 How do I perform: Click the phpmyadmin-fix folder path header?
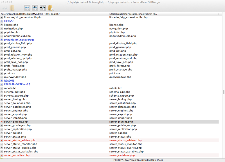[x=134, y=14]
